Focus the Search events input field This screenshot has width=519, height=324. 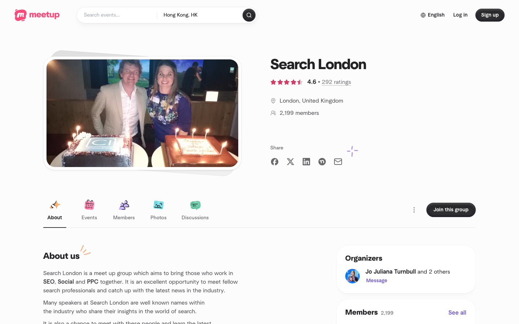(x=117, y=15)
